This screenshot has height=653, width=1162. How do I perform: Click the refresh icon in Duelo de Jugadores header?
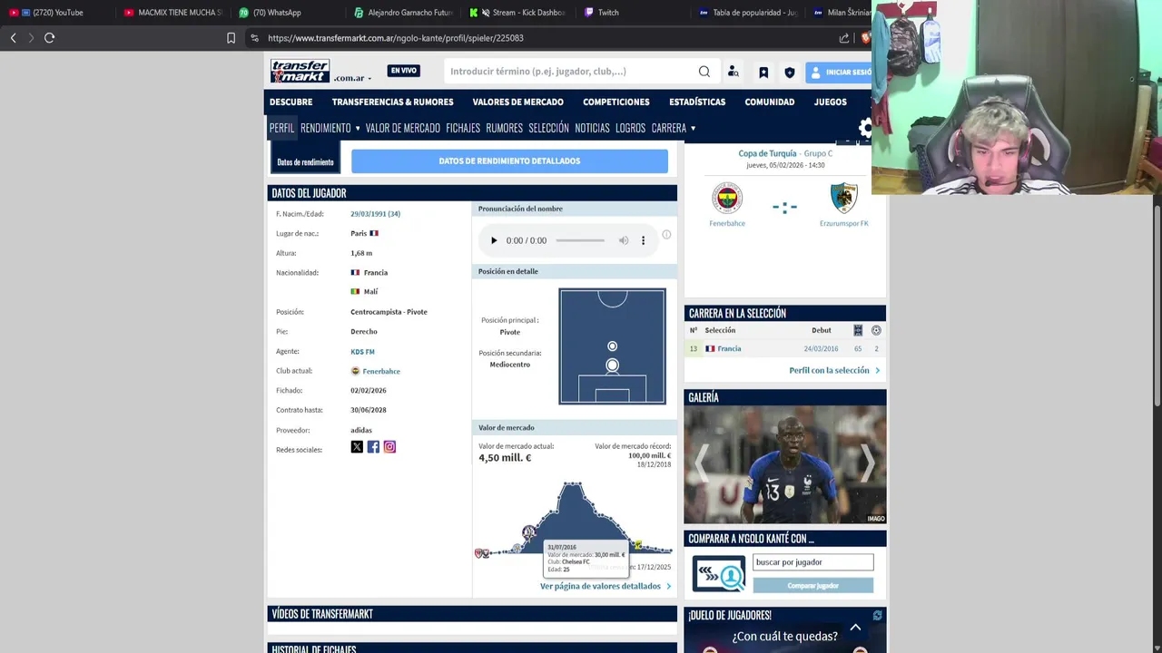pyautogui.click(x=877, y=615)
